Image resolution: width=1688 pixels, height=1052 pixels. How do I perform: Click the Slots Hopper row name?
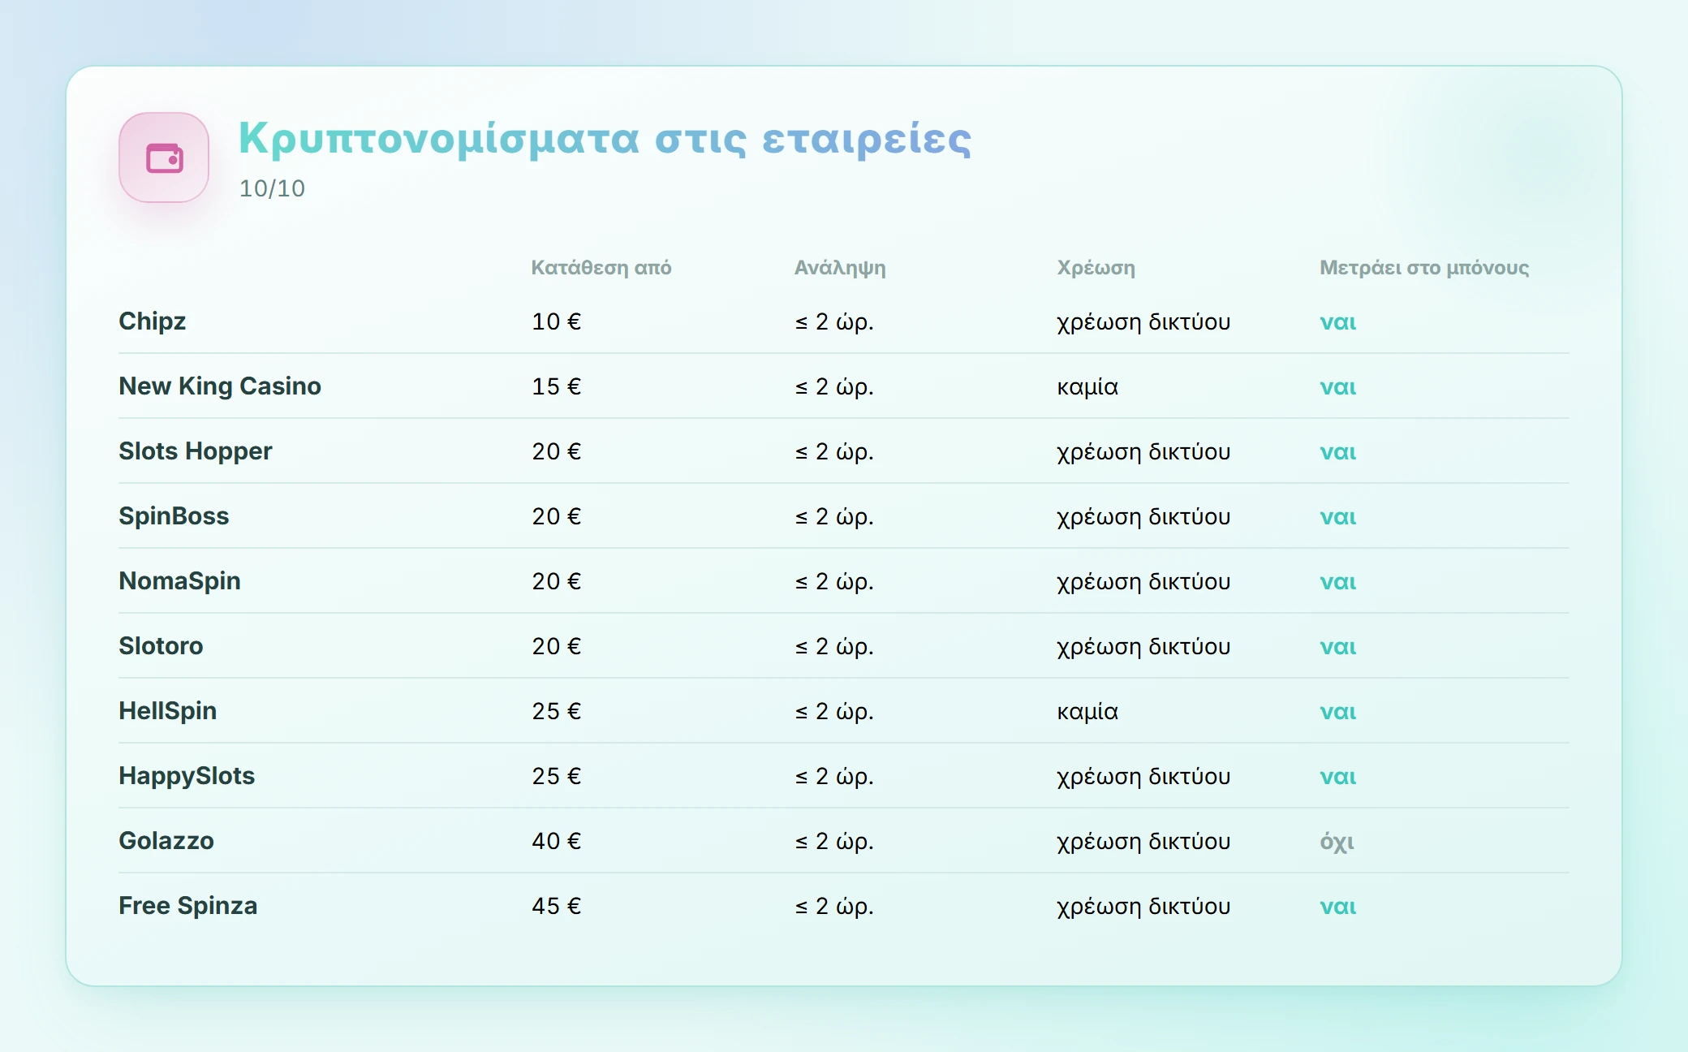[196, 451]
